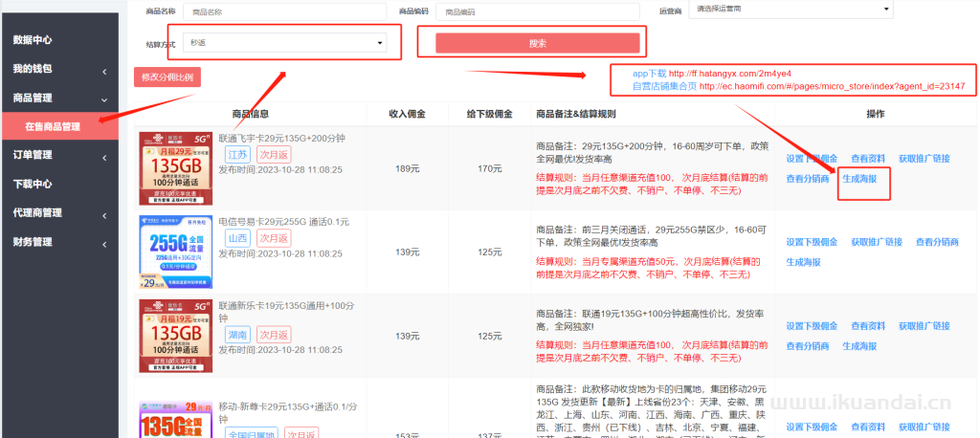Focus the 商品编码 input field
The image size is (980, 438).
(538, 11)
